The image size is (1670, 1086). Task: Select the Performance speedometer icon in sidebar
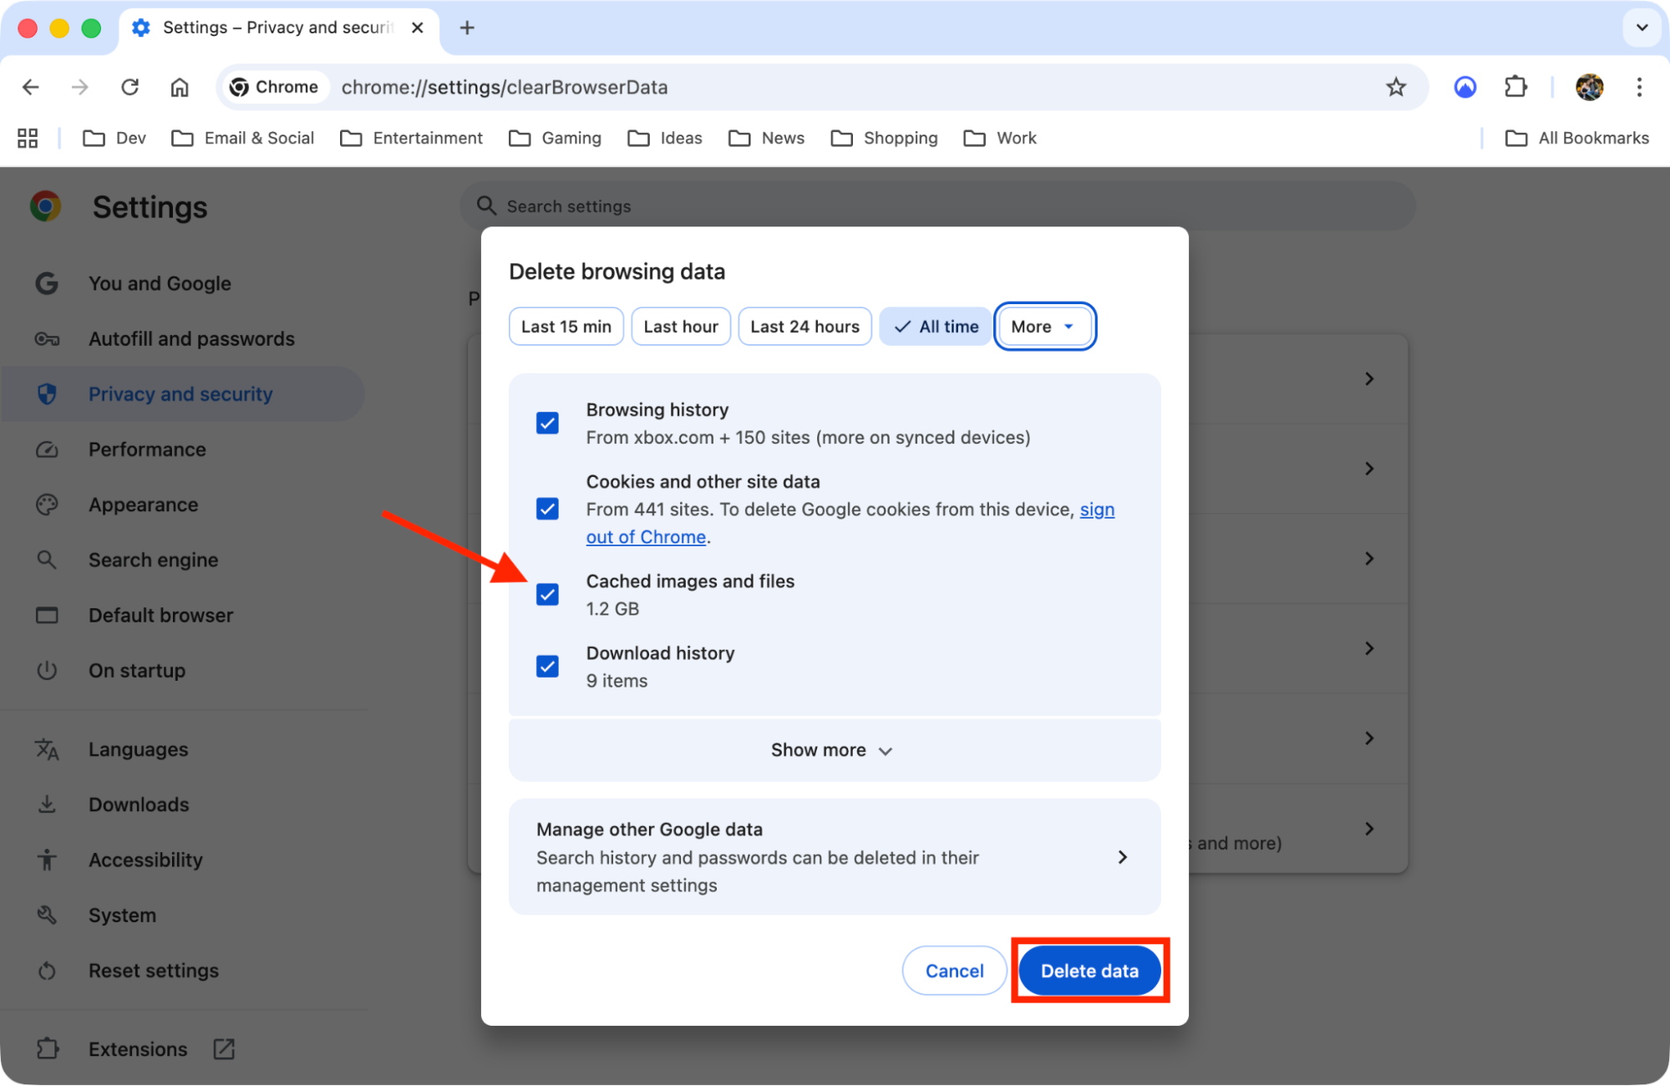48,449
